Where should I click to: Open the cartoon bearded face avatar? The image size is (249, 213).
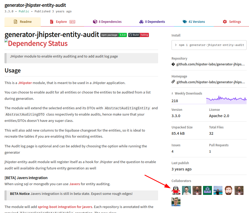(229, 190)
